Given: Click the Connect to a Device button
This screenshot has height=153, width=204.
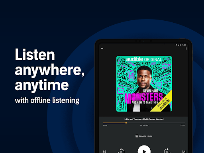Looking at the screenshot, I should tap(144, 136).
